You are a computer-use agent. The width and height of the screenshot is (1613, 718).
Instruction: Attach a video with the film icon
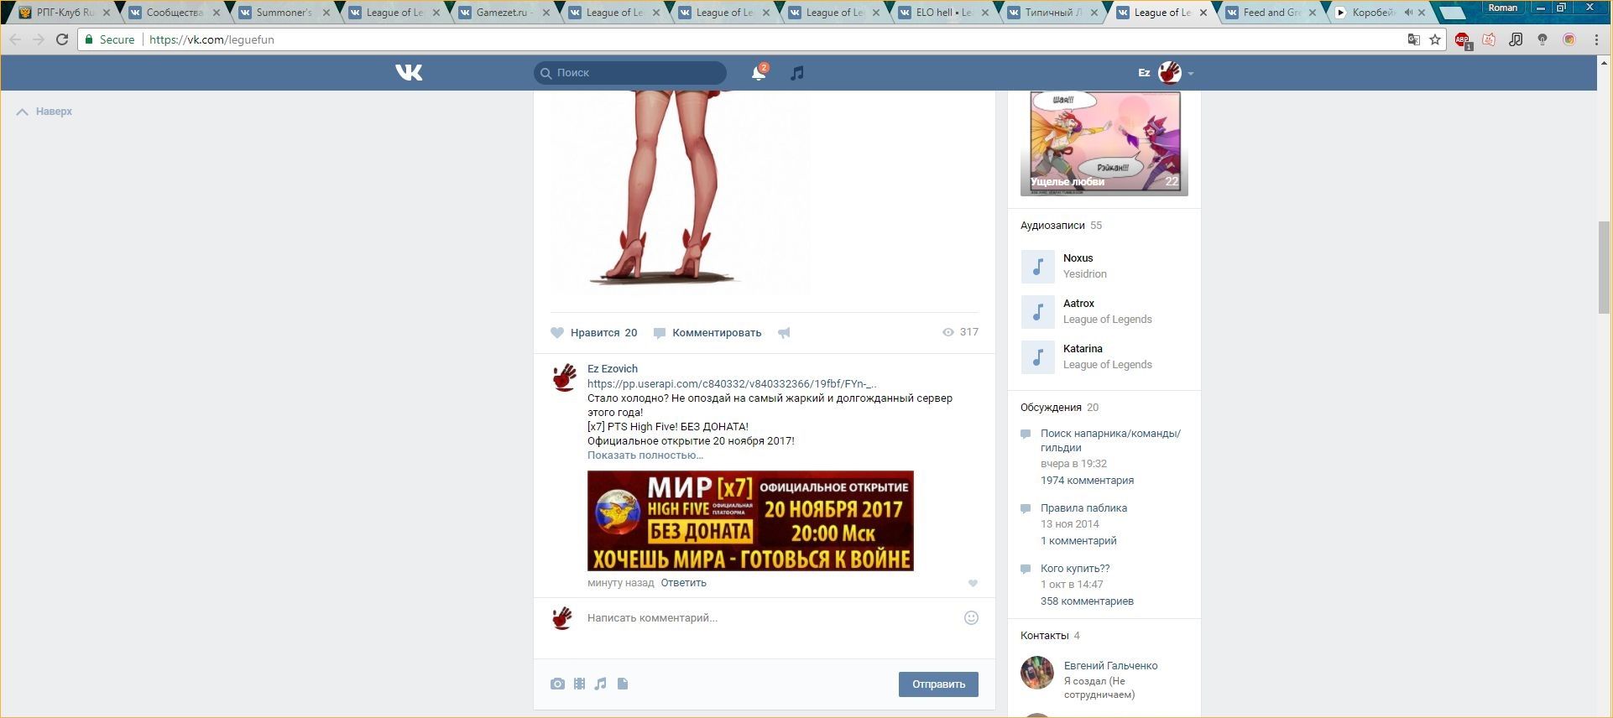tap(579, 684)
